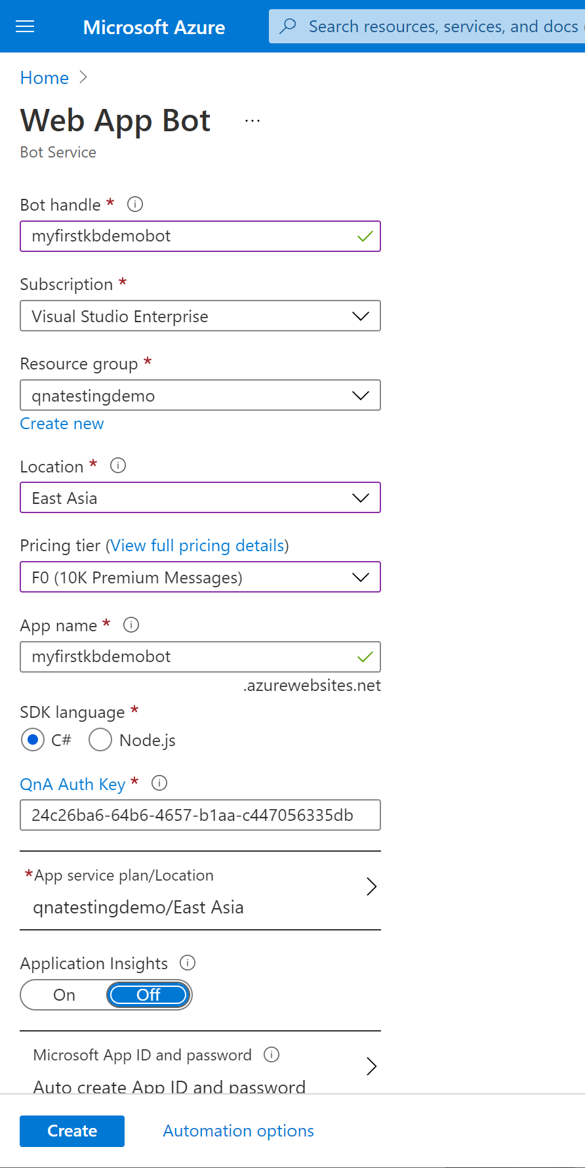Image resolution: width=585 pixels, height=1168 pixels.
Task: Open the Resource group dropdown
Action: click(200, 396)
